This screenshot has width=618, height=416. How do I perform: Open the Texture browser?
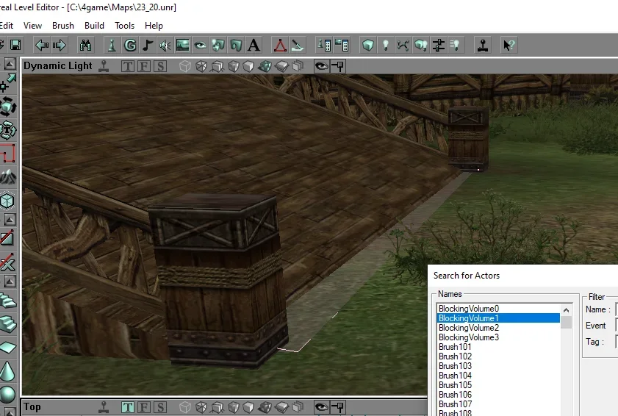[182, 45]
